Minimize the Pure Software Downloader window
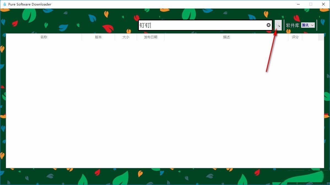 click(x=298, y=4)
